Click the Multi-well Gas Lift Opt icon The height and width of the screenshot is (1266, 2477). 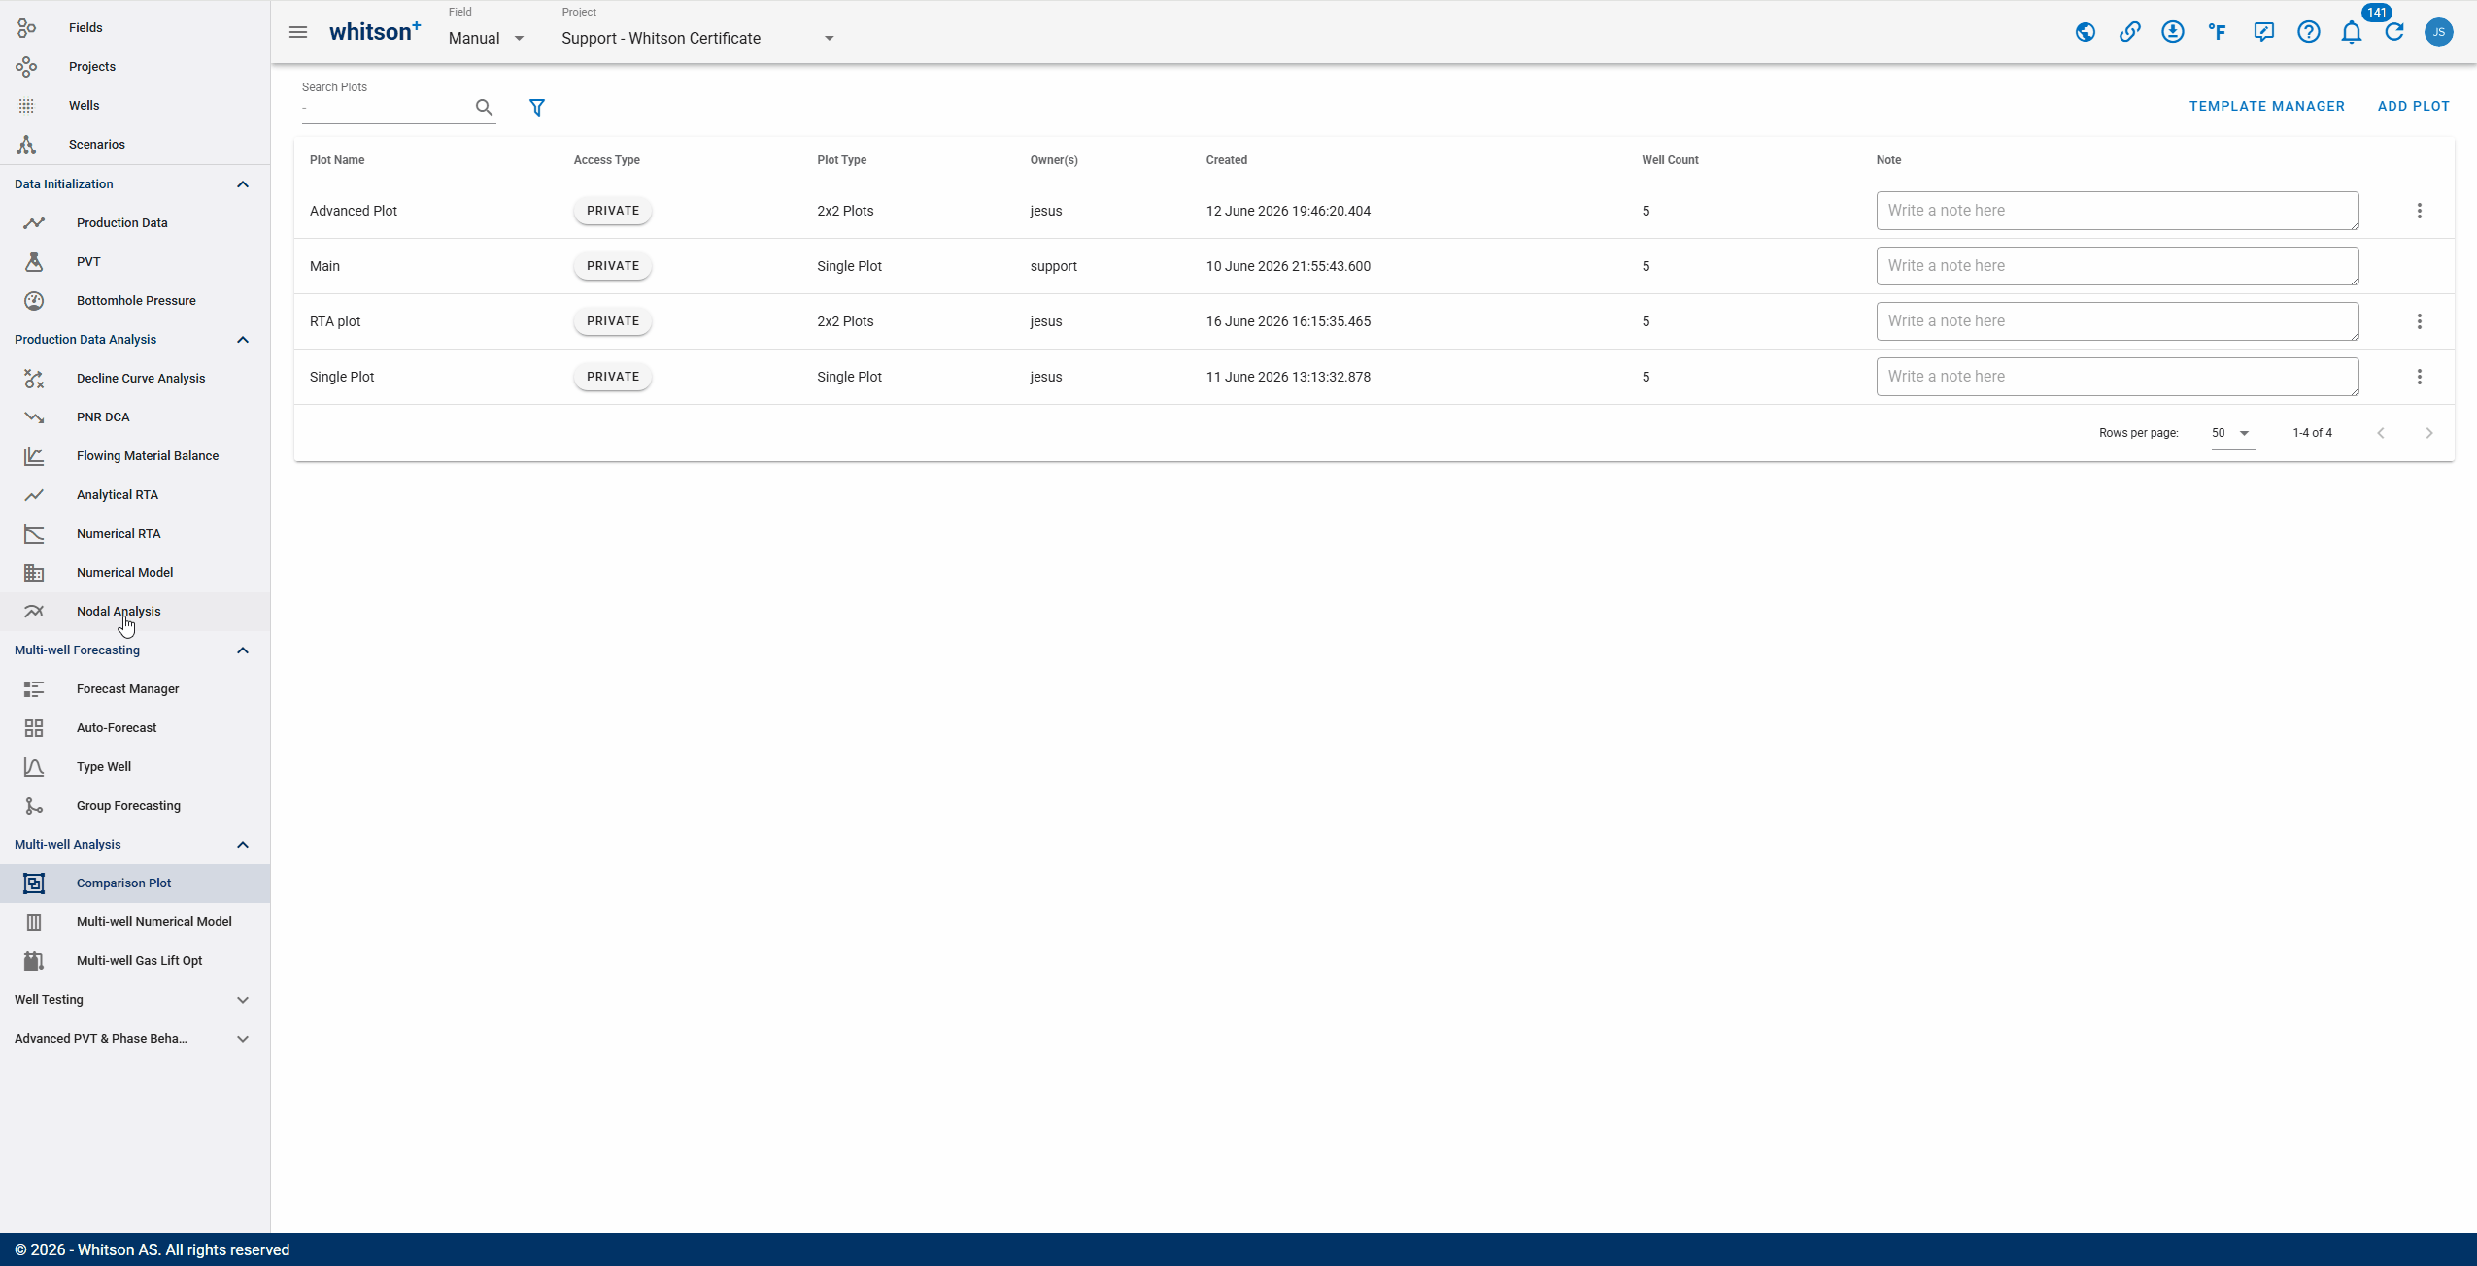pos(34,961)
